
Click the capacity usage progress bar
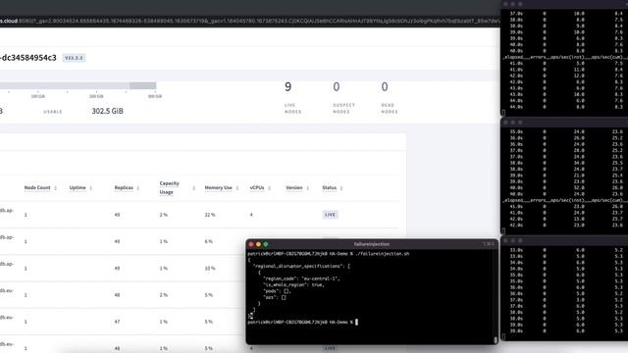coord(78,85)
